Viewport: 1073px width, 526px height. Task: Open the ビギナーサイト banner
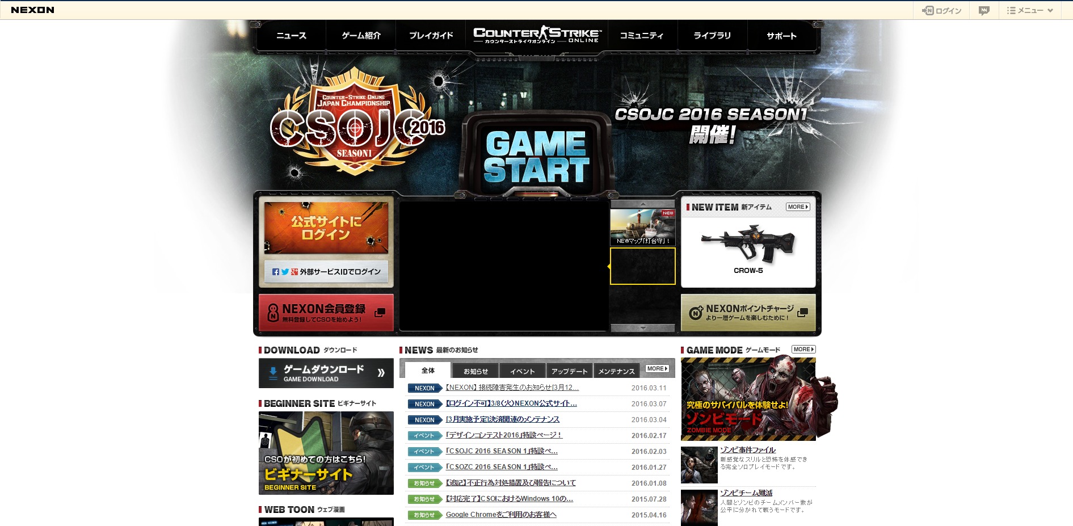tap(326, 453)
